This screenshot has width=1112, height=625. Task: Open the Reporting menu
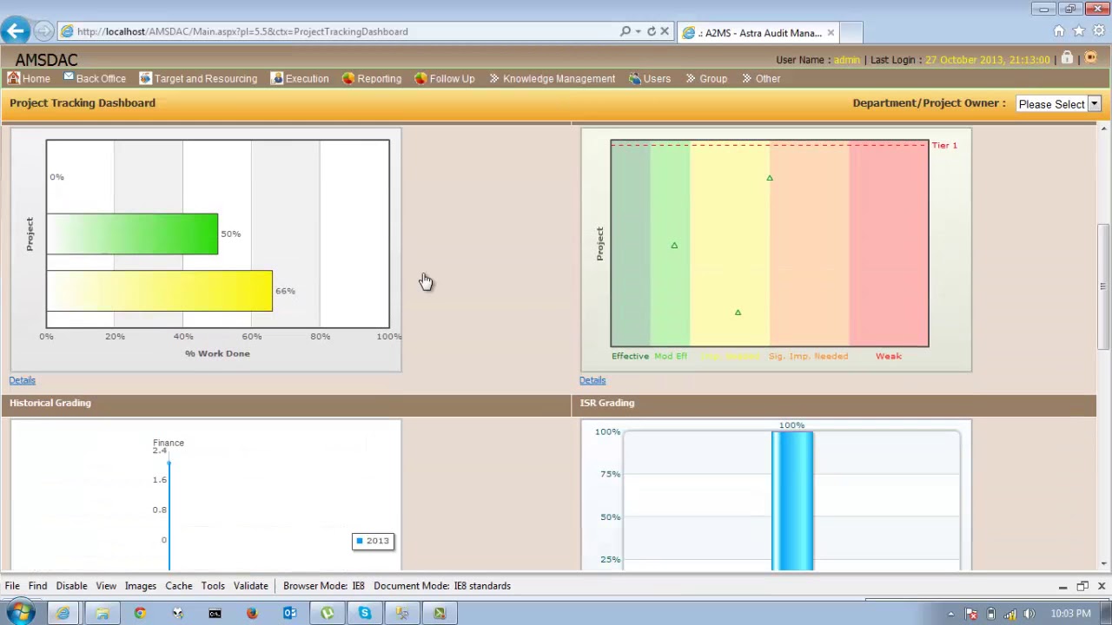click(x=372, y=78)
